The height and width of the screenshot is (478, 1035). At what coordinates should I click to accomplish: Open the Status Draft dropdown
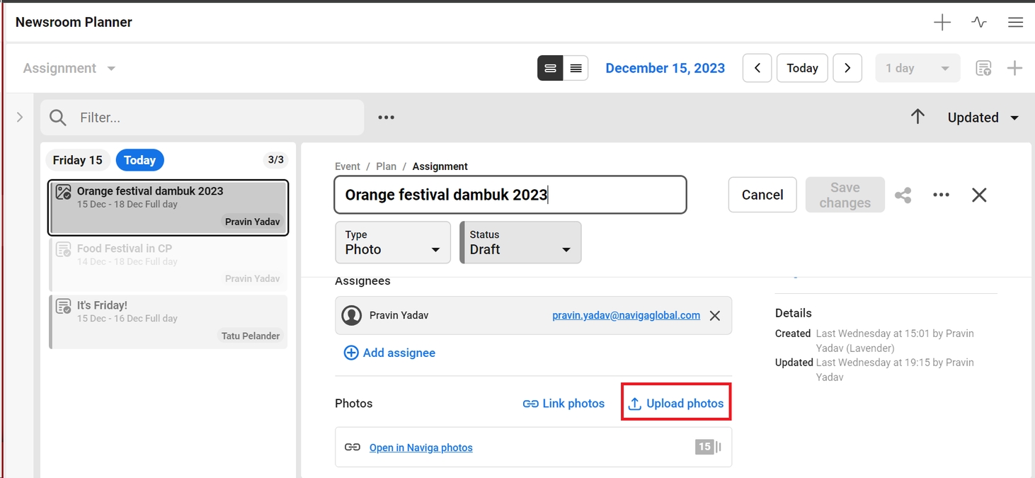(520, 242)
